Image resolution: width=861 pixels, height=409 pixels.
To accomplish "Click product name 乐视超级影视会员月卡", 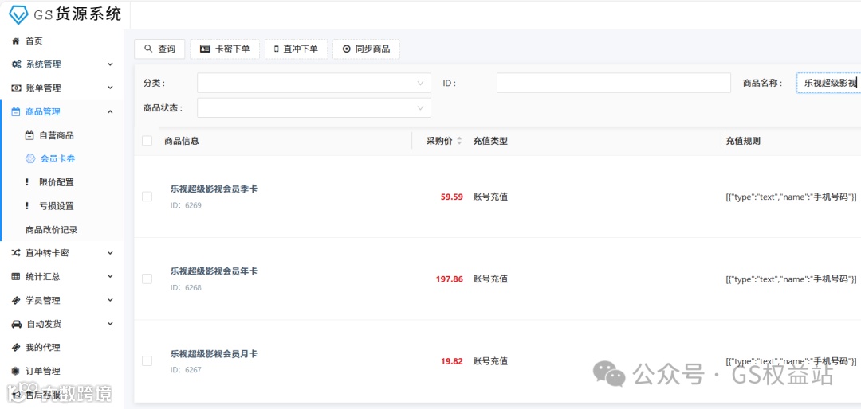I will [214, 353].
